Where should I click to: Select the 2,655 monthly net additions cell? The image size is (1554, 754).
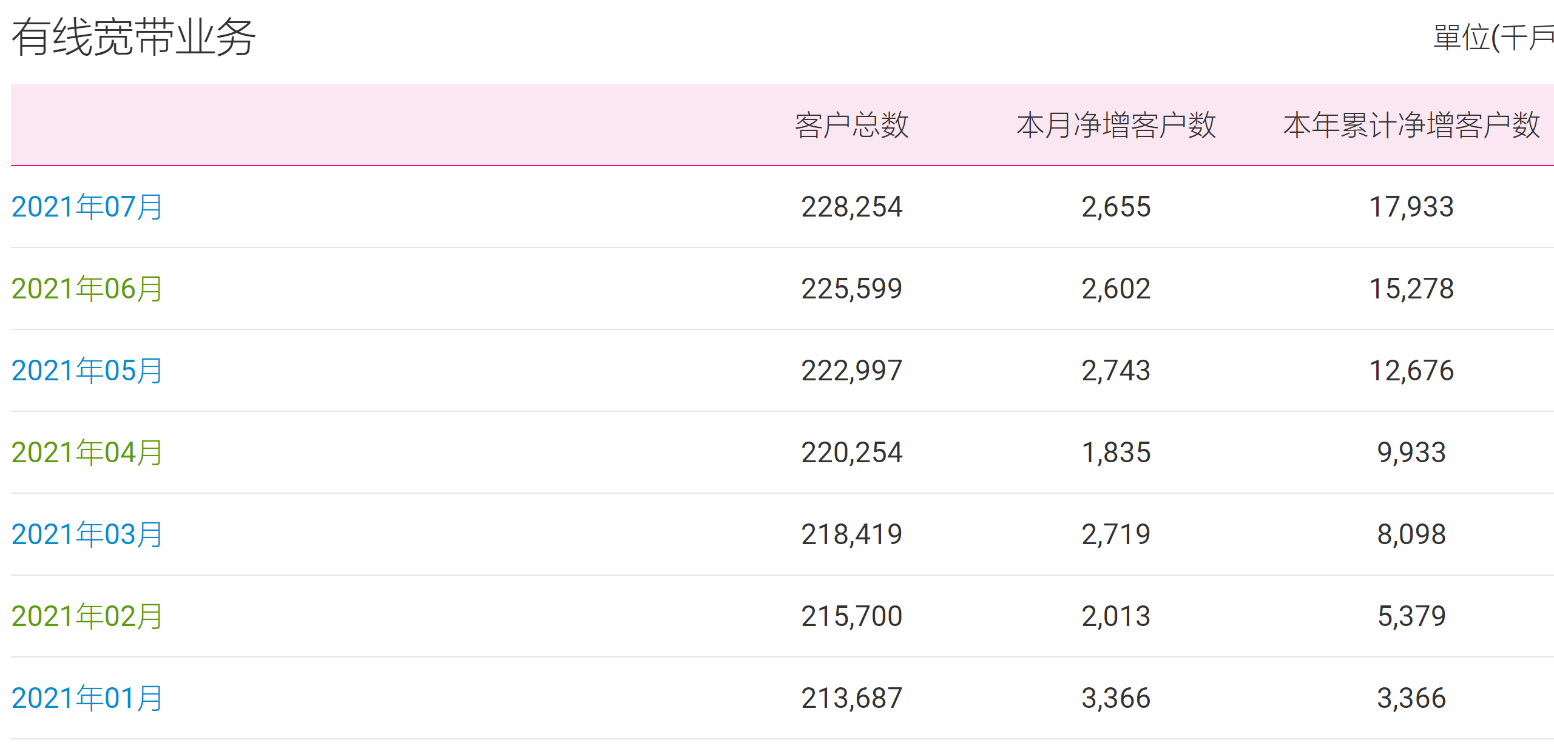coord(1116,207)
